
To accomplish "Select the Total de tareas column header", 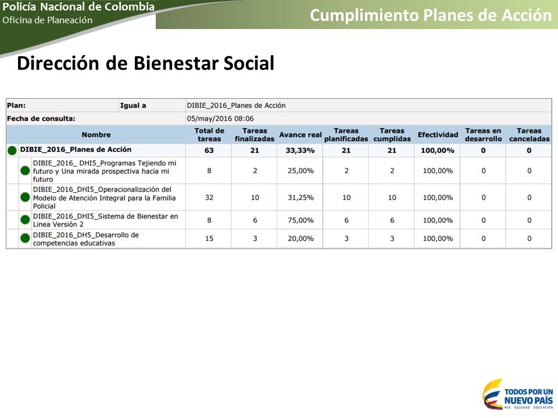I will pyautogui.click(x=209, y=135).
